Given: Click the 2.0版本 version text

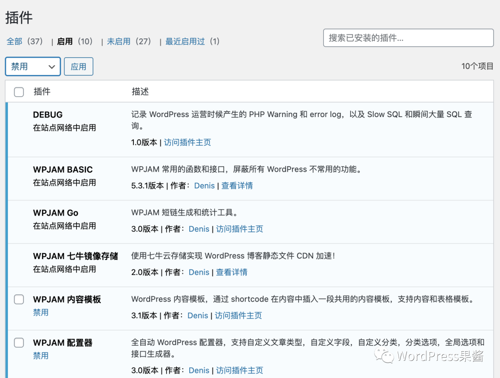Looking at the screenshot, I should pos(145,273).
